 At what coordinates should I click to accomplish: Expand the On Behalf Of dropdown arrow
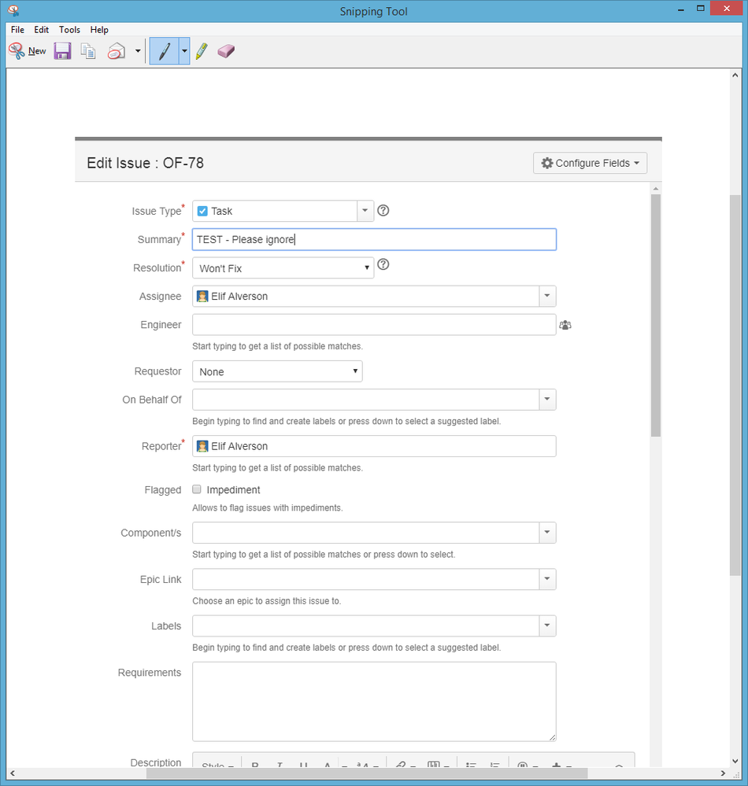point(547,400)
